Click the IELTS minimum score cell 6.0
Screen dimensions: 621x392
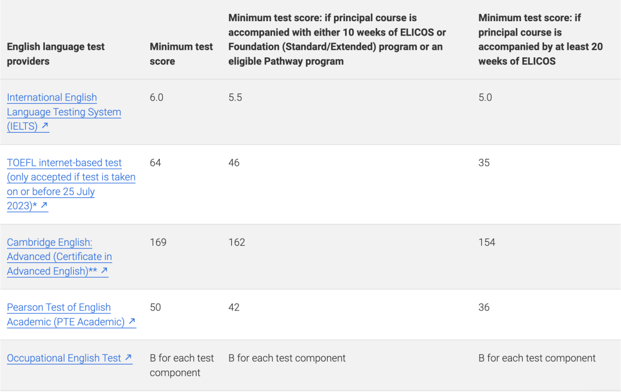[x=156, y=98]
